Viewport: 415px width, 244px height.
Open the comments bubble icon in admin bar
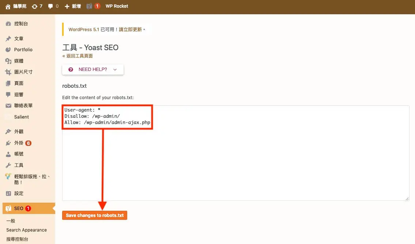(50, 6)
